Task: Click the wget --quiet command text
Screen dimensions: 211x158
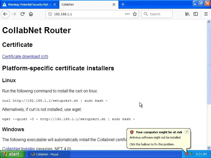Action: (x=69, y=119)
